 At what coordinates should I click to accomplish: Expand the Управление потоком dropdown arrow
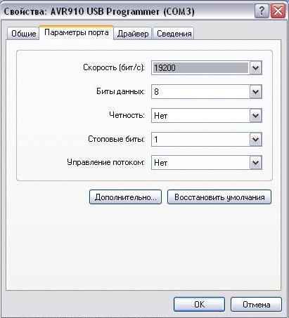[x=255, y=163]
